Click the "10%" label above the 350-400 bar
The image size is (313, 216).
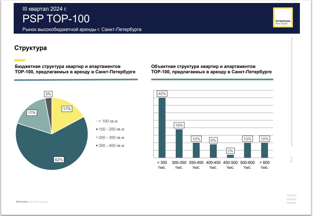click(196, 139)
